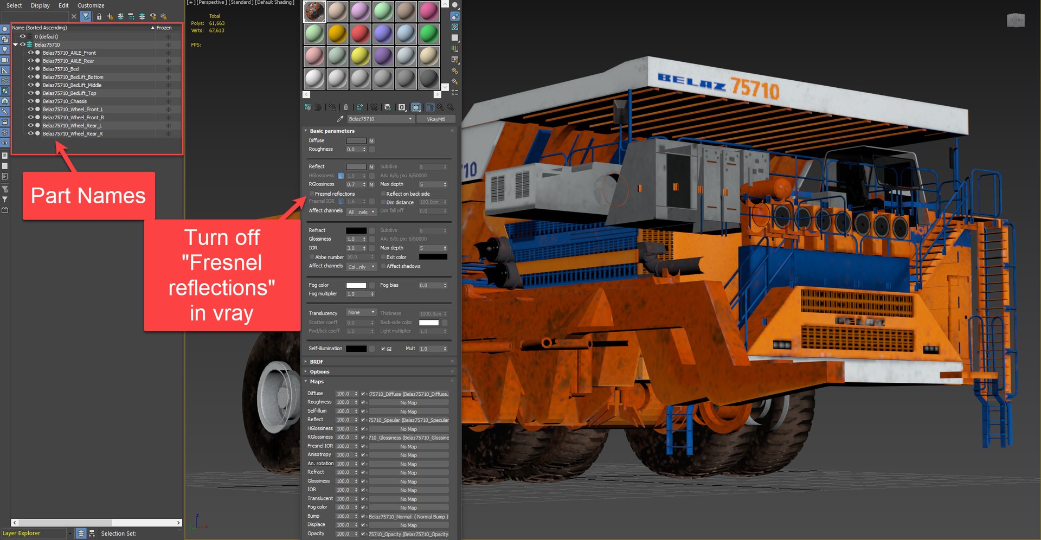Viewport: 1041px width, 540px height.
Task: Click the white Fog color swatch
Action: [356, 285]
